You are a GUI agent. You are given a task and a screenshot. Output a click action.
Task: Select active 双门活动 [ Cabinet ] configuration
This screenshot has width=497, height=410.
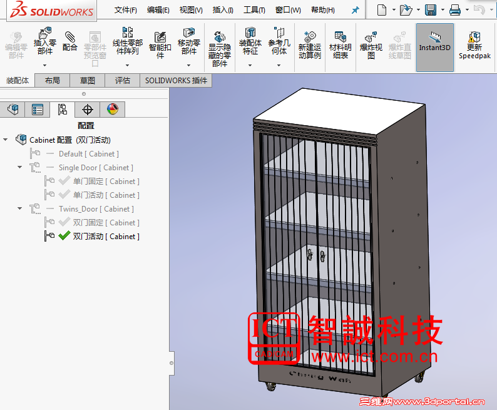[x=106, y=237]
